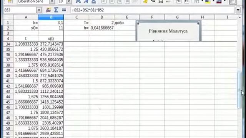The image size is (246, 138).
Task: Click the scroll up arrow
Action: 239,17
